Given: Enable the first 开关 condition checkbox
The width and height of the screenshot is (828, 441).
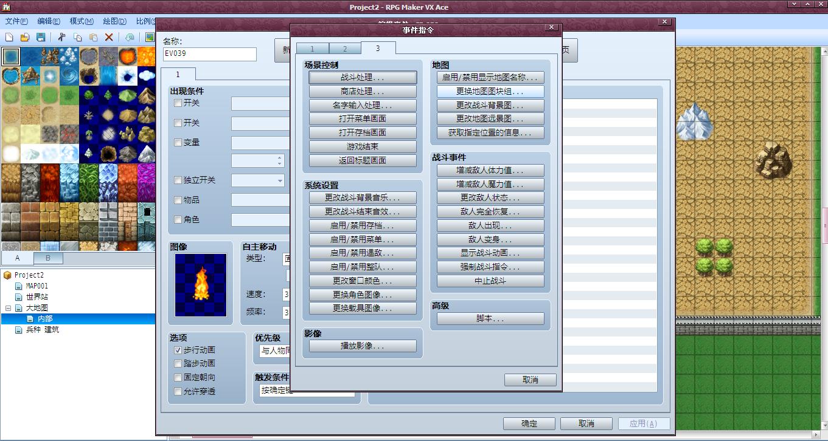Looking at the screenshot, I should coord(178,103).
